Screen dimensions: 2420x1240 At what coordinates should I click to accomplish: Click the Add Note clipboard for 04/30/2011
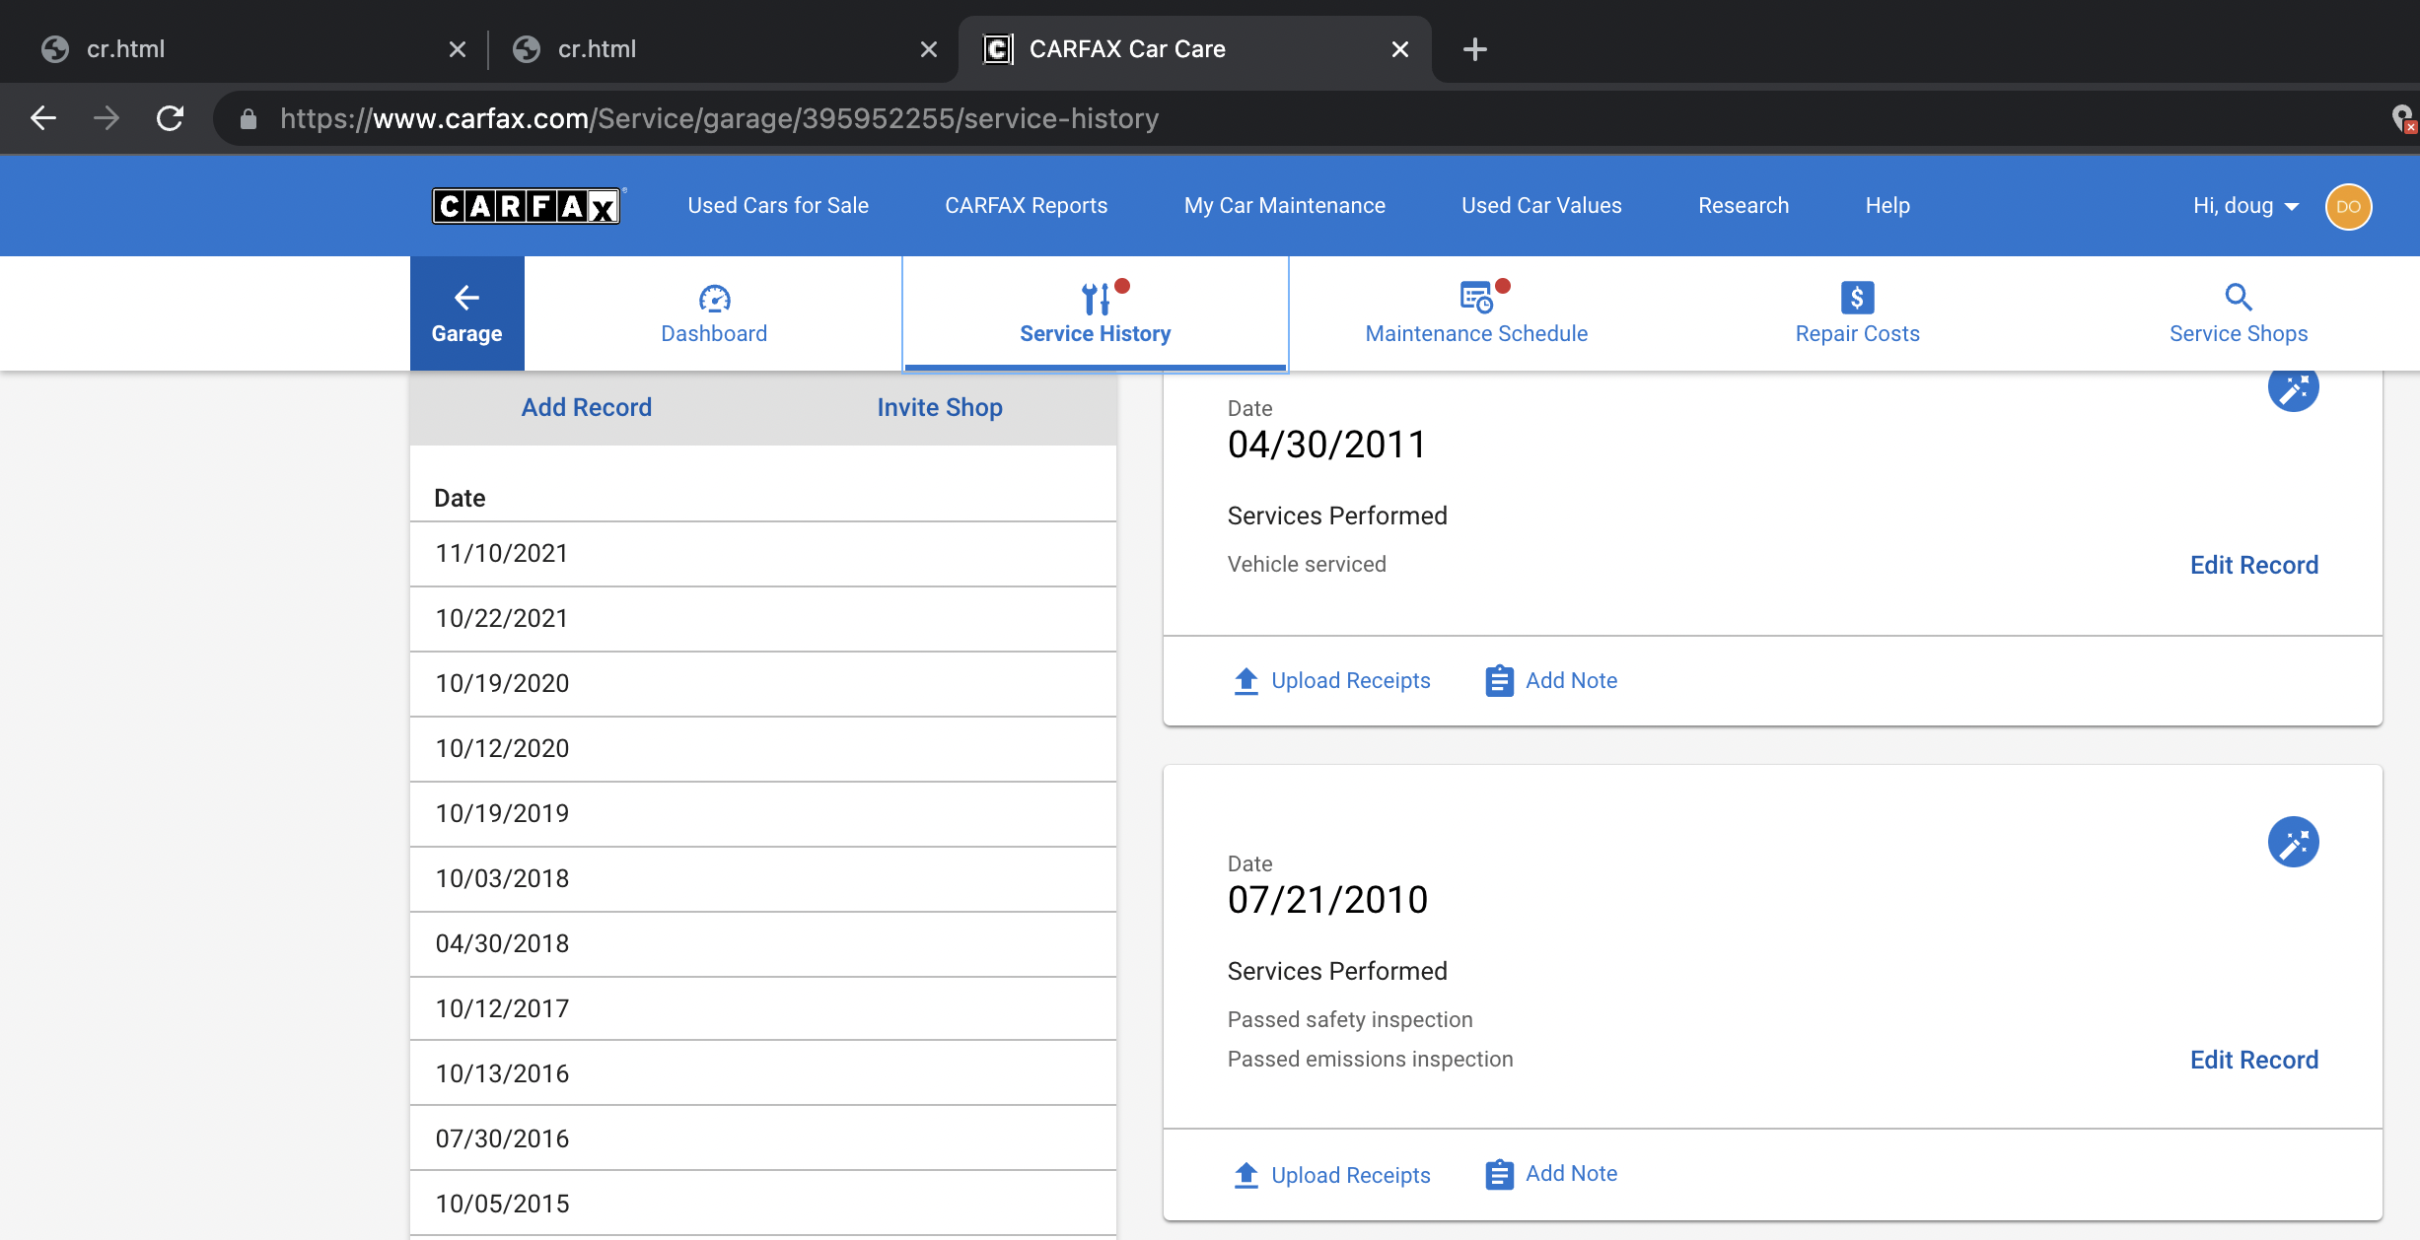point(1499,680)
